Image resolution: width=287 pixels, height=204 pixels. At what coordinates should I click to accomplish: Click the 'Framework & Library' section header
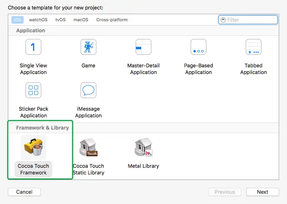[x=42, y=128]
